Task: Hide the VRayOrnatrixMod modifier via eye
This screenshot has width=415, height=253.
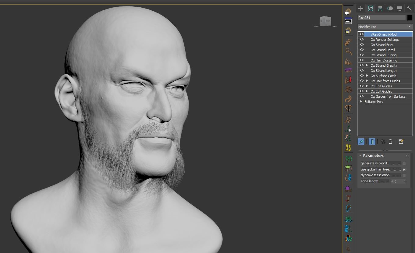Action: click(x=362, y=34)
